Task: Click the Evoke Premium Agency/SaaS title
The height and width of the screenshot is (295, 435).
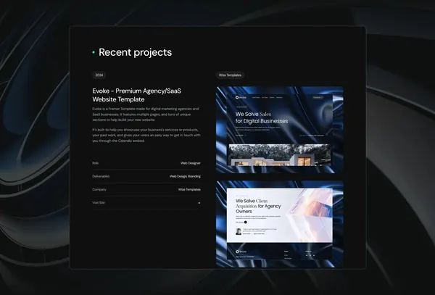Action: (x=137, y=95)
